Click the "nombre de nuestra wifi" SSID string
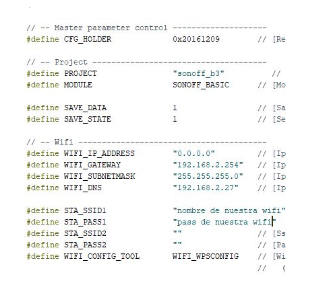333x283 pixels. coord(229,210)
